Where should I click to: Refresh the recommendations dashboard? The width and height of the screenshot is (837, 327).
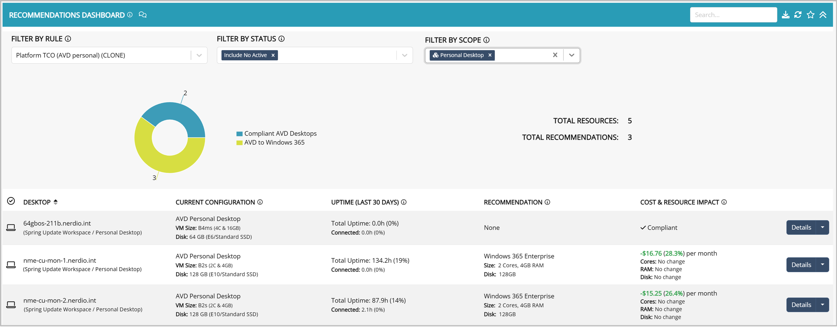click(x=798, y=15)
